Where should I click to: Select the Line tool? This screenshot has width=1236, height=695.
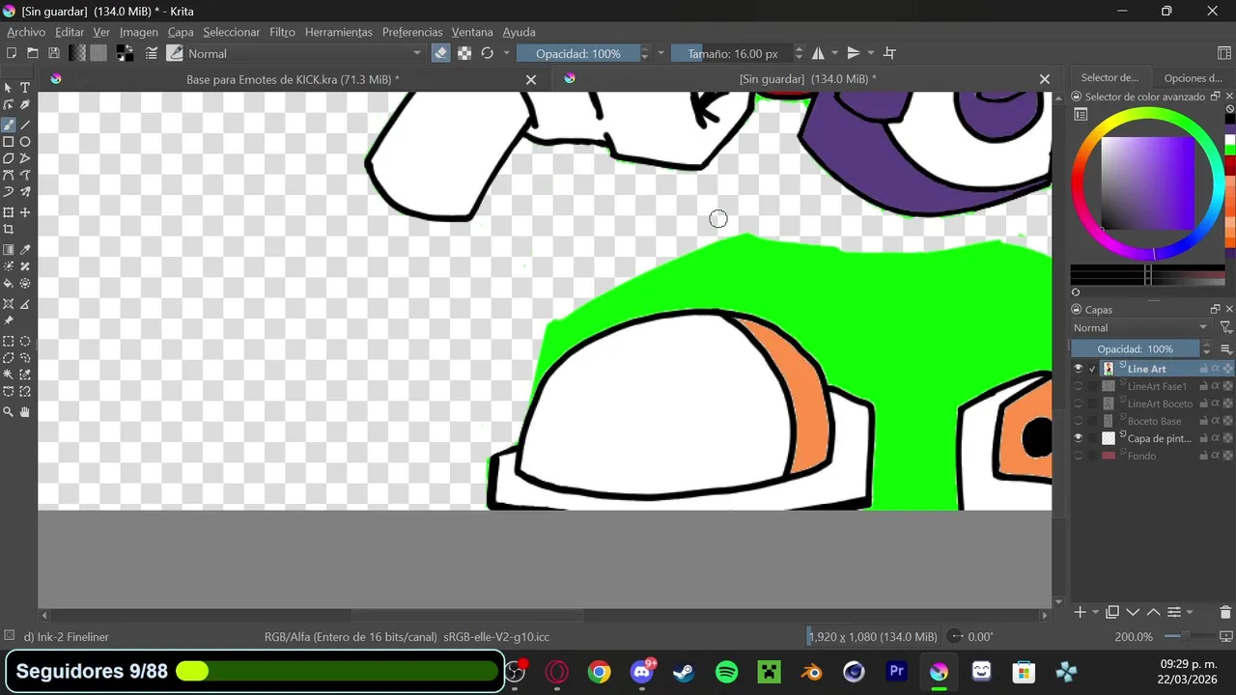[x=25, y=125]
